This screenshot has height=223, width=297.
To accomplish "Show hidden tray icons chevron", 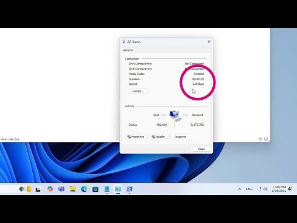I will pos(239,189).
